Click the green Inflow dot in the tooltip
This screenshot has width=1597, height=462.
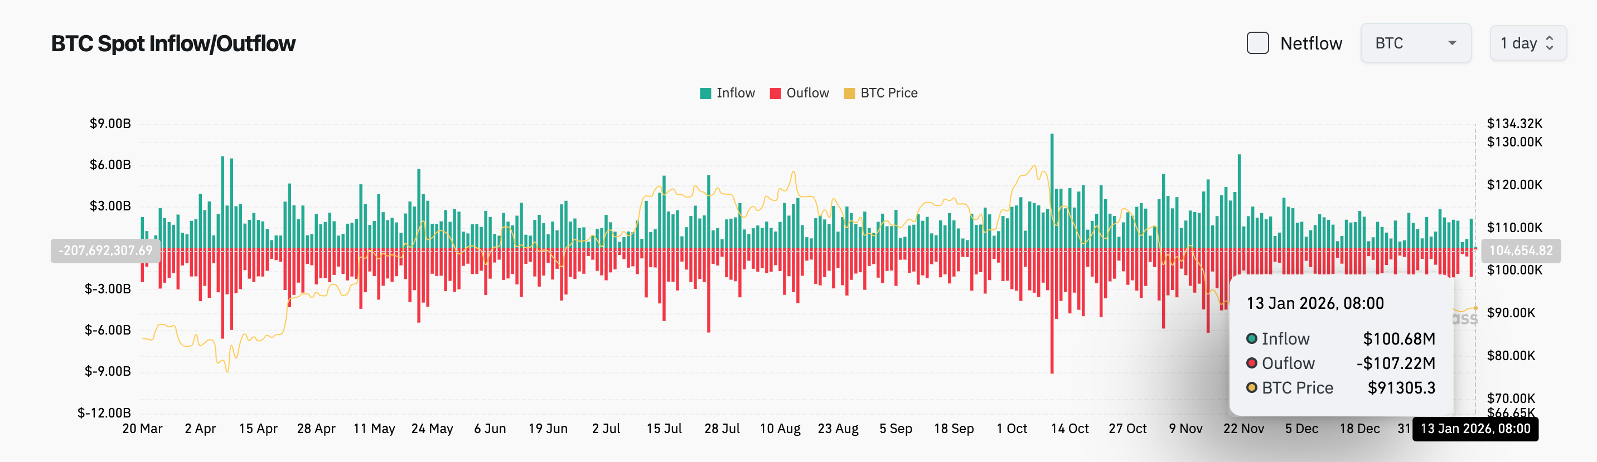(1252, 339)
